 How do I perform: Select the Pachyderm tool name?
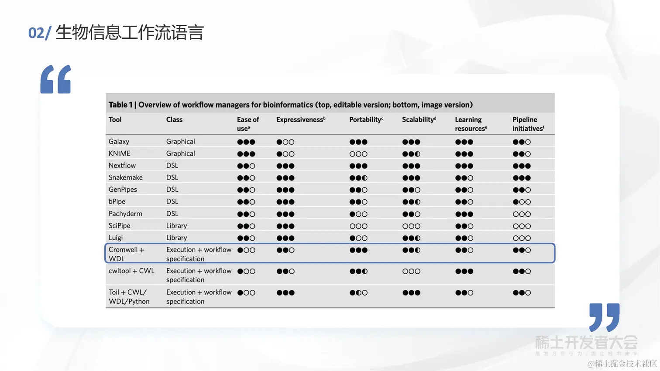(x=125, y=214)
